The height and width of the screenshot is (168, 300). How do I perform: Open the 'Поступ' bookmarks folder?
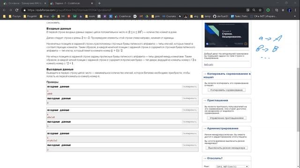click(15, 16)
